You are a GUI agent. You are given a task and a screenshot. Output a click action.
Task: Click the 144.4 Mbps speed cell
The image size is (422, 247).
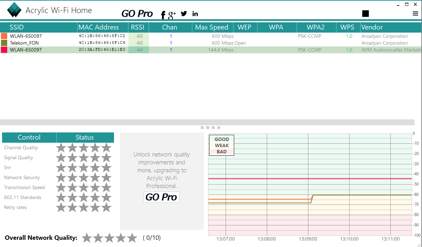coord(221,50)
